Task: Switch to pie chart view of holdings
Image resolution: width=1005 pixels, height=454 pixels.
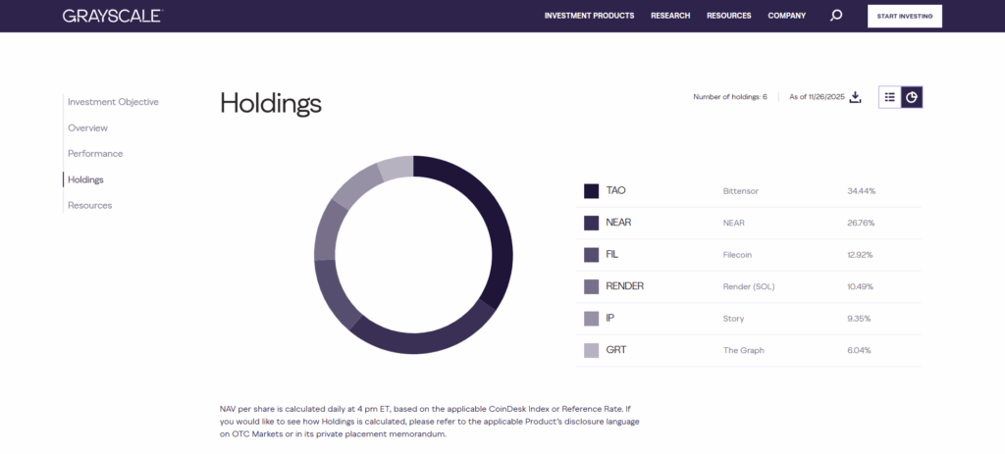Action: [912, 97]
